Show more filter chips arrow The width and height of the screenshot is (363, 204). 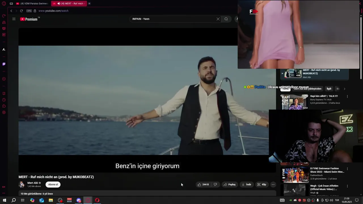click(345, 89)
